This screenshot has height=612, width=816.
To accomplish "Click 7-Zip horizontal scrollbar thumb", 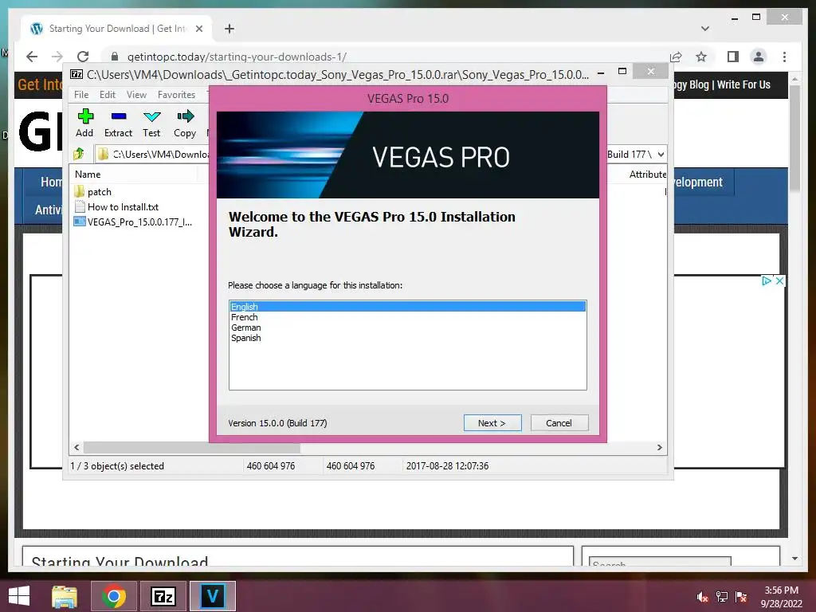I will point(191,448).
